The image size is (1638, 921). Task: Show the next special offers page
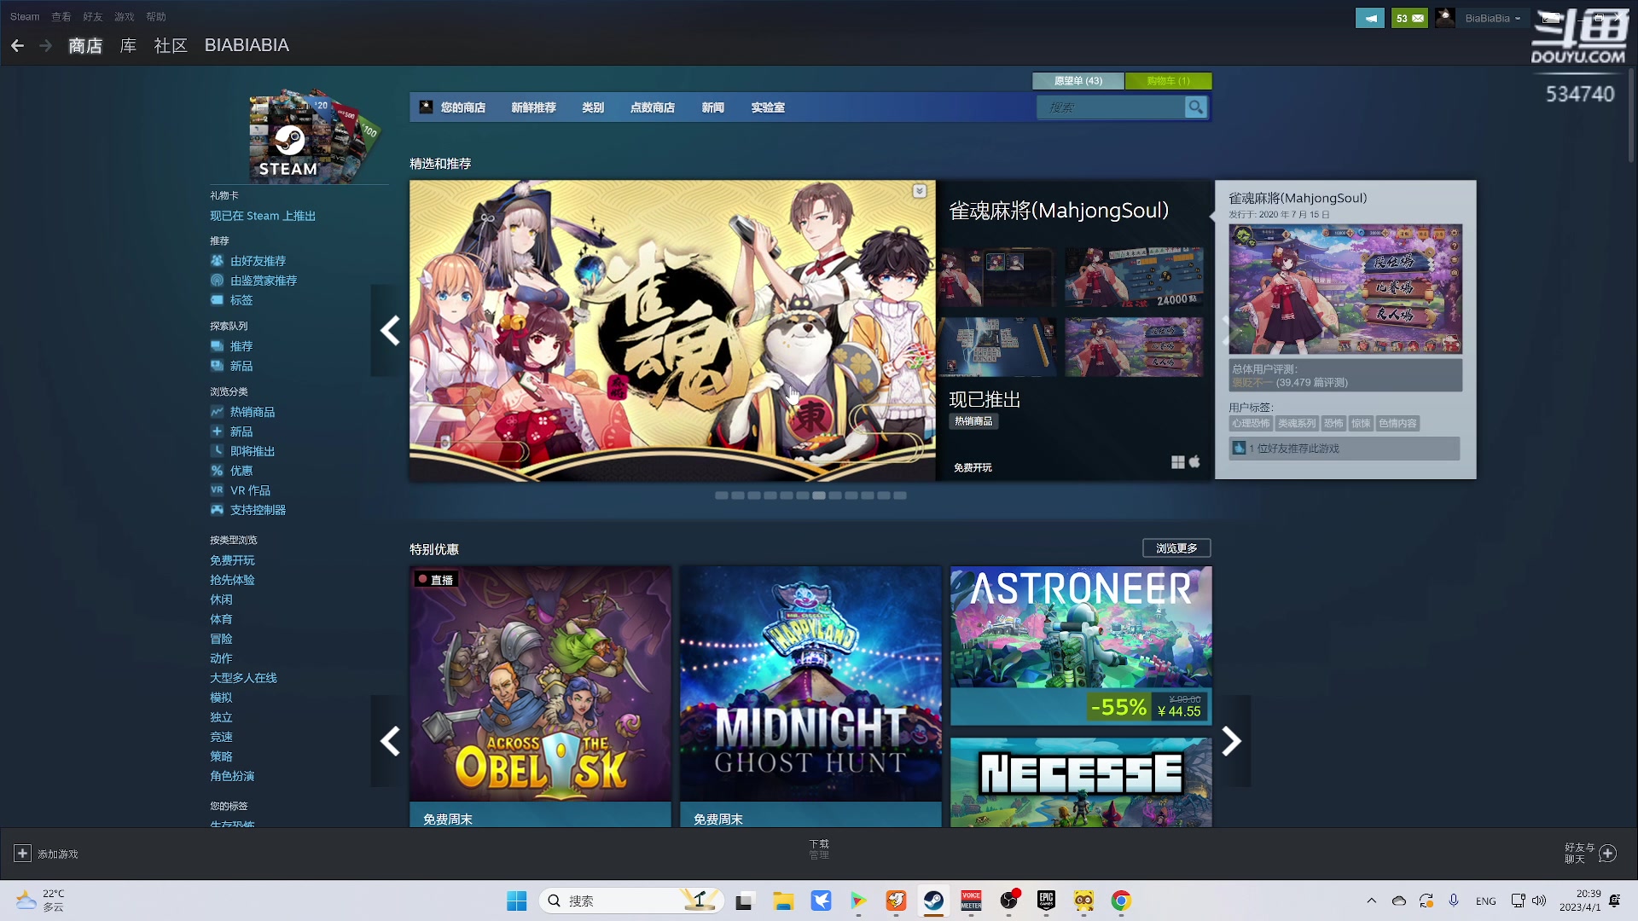pyautogui.click(x=1231, y=741)
